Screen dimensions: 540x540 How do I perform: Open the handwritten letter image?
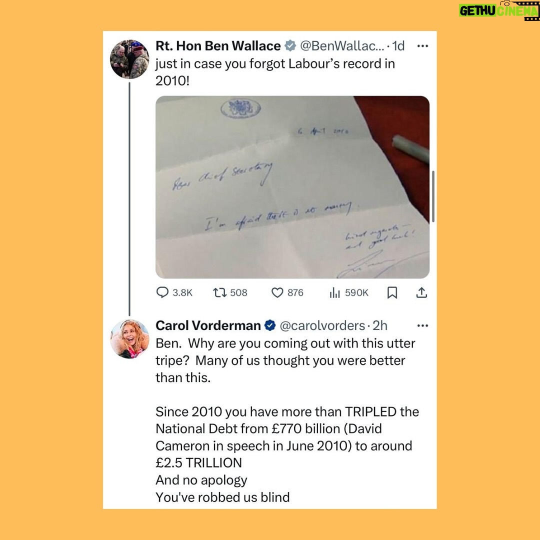pos(292,187)
